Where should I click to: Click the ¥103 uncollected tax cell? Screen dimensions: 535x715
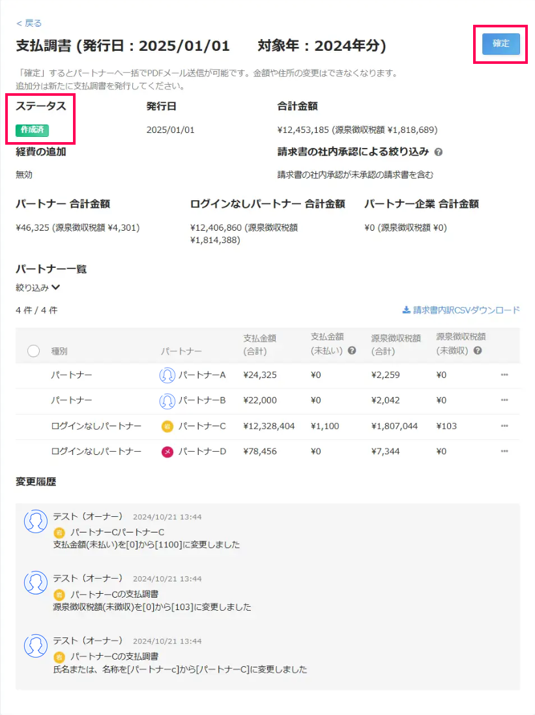[446, 426]
